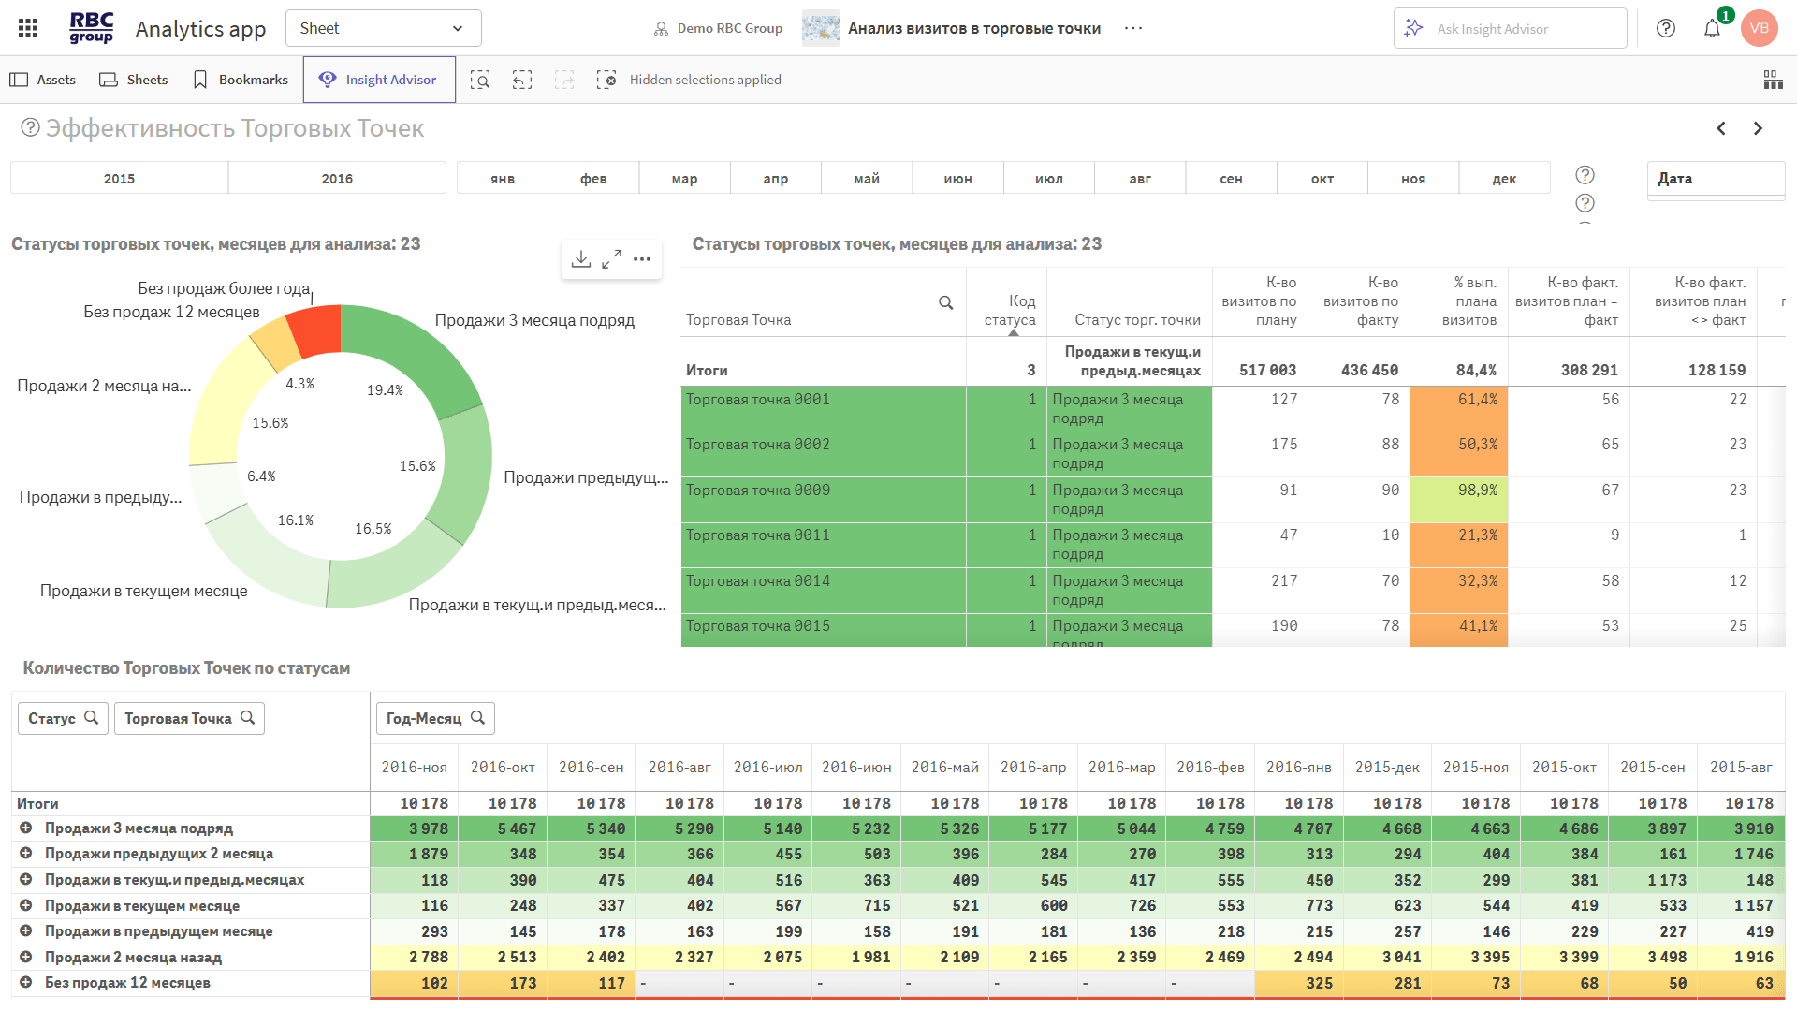The width and height of the screenshot is (1797, 1011).
Task: Open the app launcher grid icon
Action: [x=28, y=28]
